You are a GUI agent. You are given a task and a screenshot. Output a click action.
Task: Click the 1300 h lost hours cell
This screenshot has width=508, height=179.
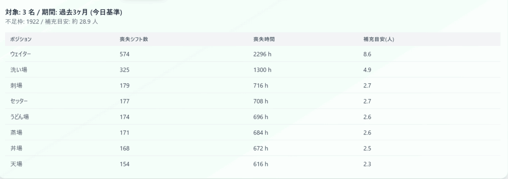tap(262, 70)
